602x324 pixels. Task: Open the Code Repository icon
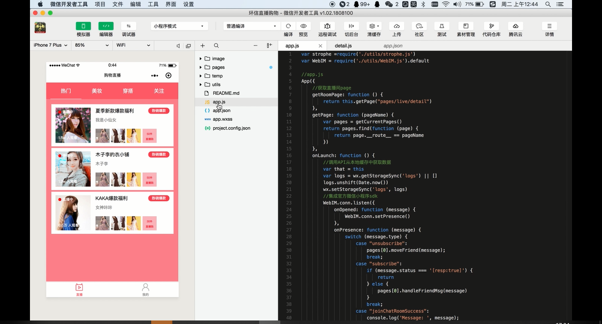(x=491, y=26)
